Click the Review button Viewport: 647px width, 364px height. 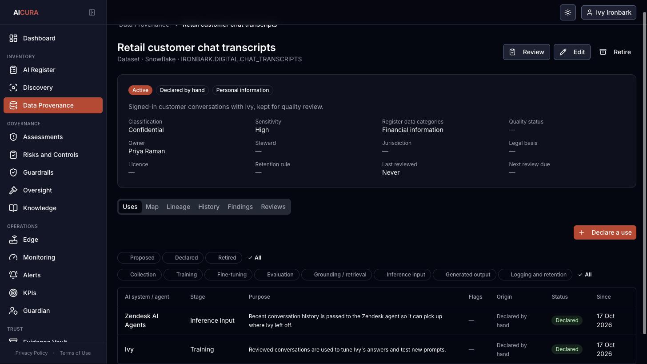[527, 52]
